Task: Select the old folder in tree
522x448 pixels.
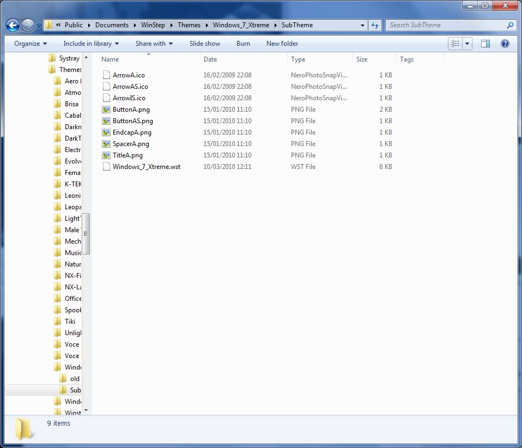Action: pos(75,379)
